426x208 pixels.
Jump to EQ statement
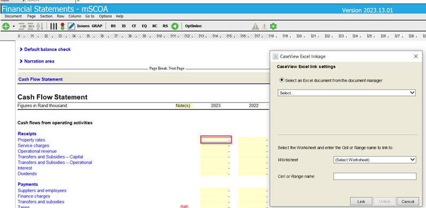[x=144, y=26]
